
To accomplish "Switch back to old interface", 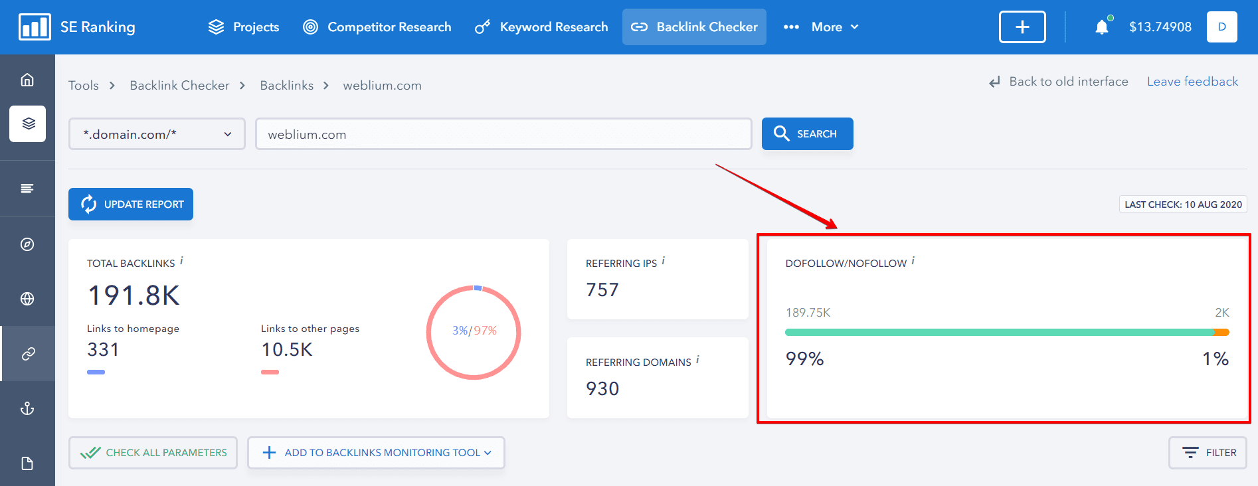I will (x=1059, y=82).
